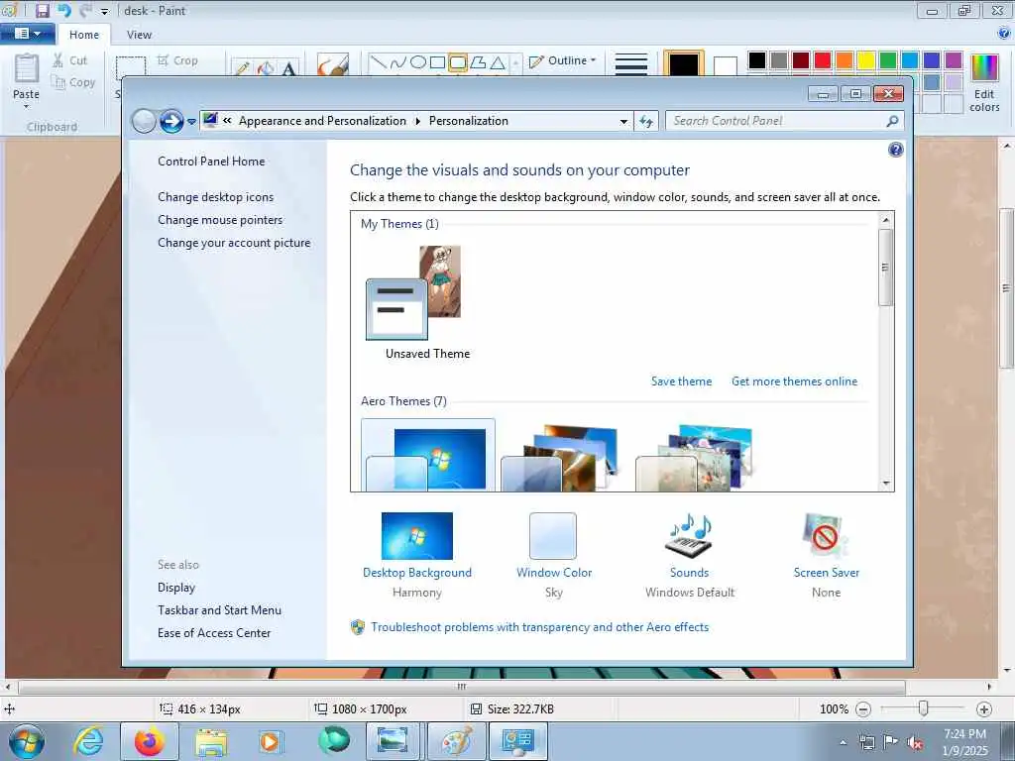Click the Personalization breadcrumb segment
The width and height of the screenshot is (1015, 761).
click(469, 121)
